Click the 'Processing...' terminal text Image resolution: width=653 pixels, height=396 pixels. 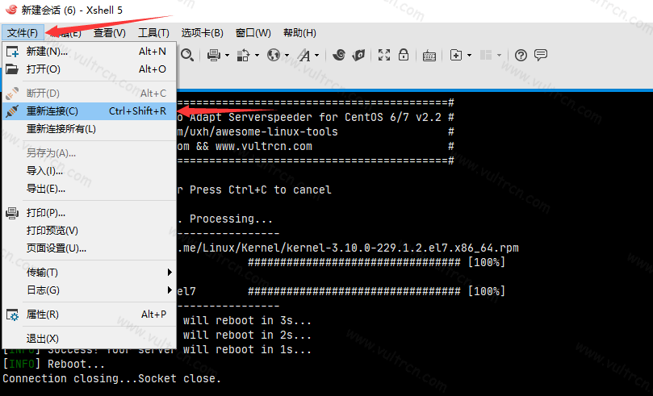[231, 219]
